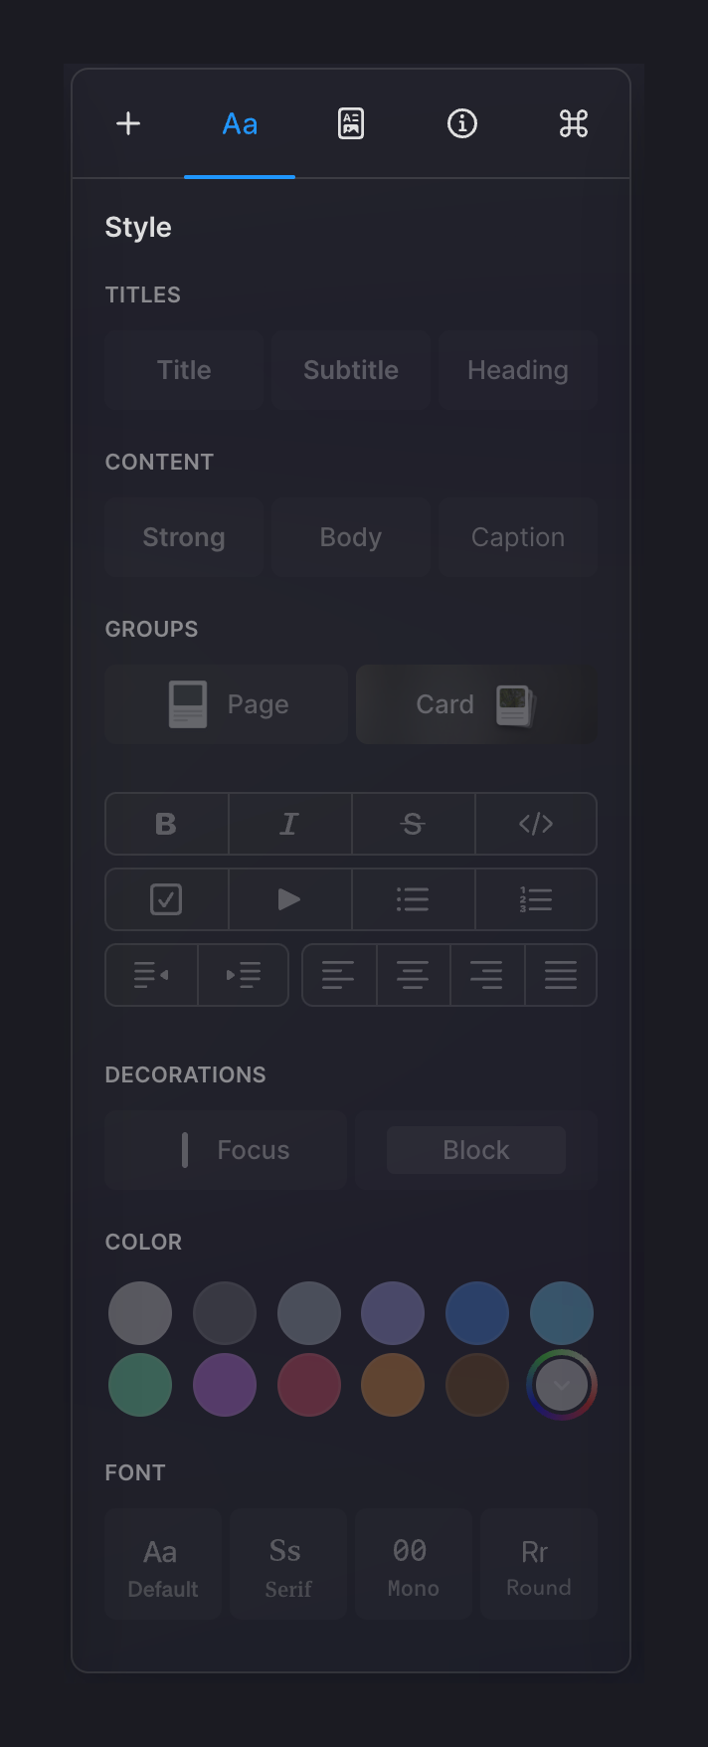This screenshot has height=1747, width=708.
Task: Open the custom color picker dropdown
Action: click(561, 1385)
